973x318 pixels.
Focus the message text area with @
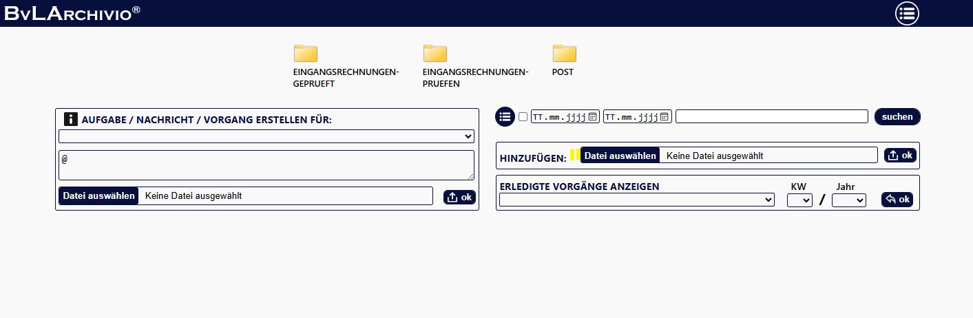pyautogui.click(x=266, y=165)
